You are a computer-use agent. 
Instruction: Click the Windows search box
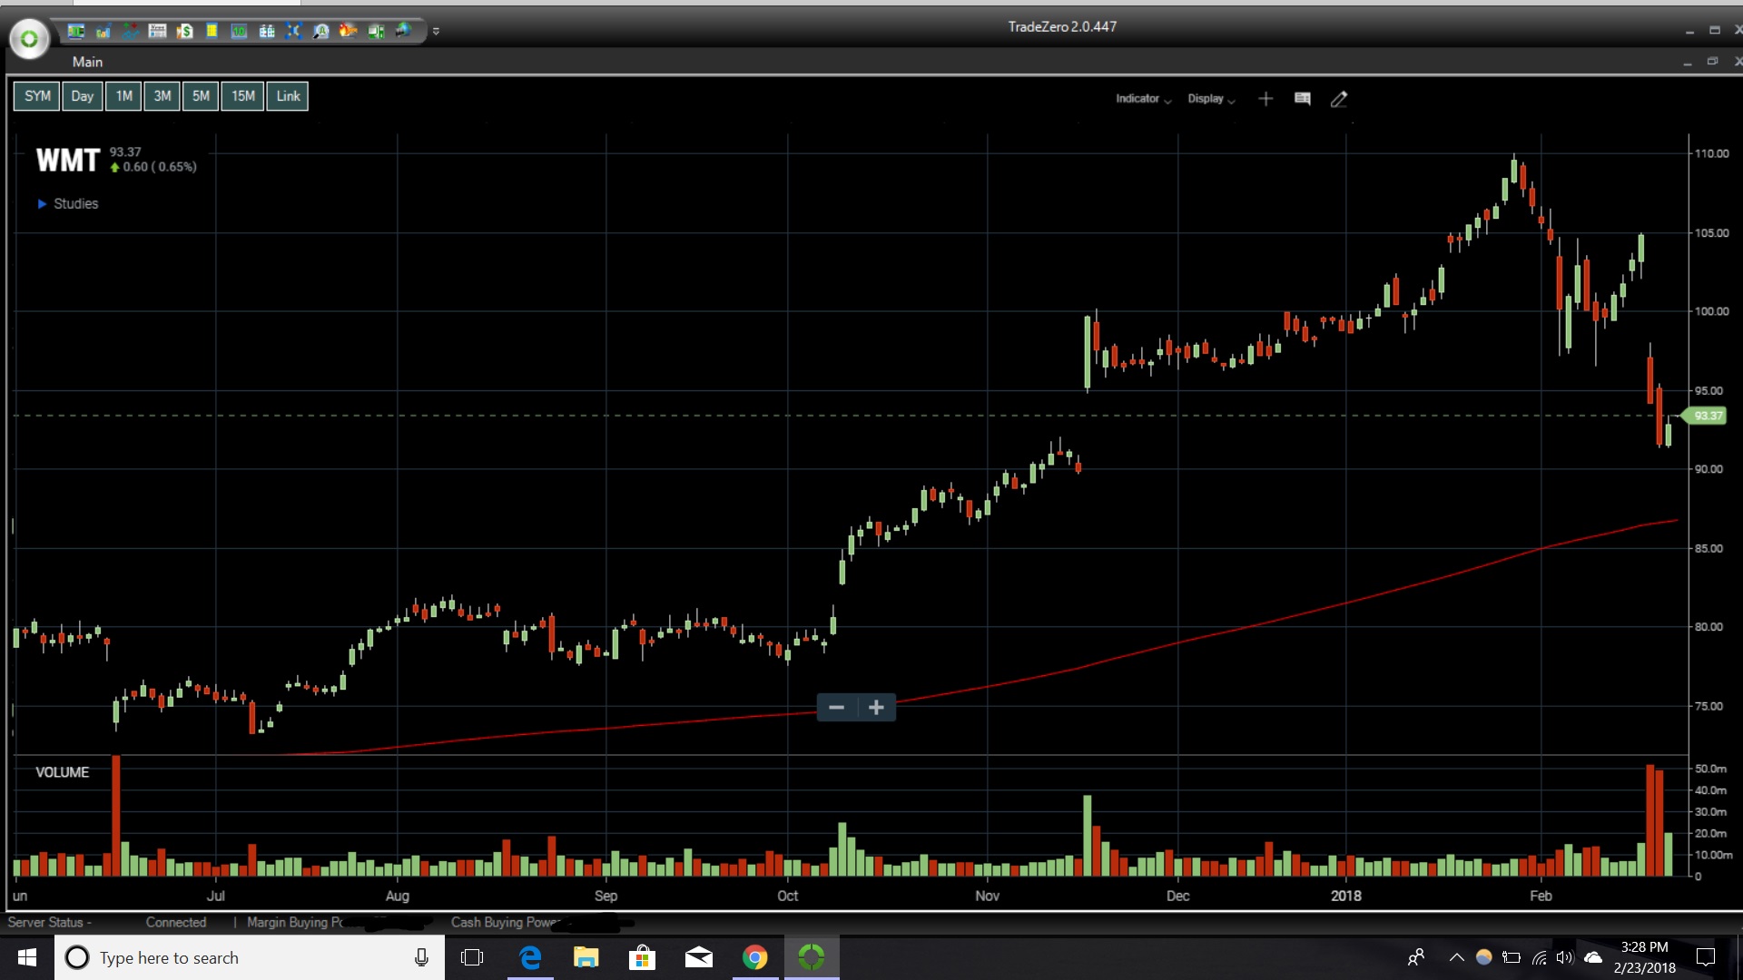[x=250, y=957]
